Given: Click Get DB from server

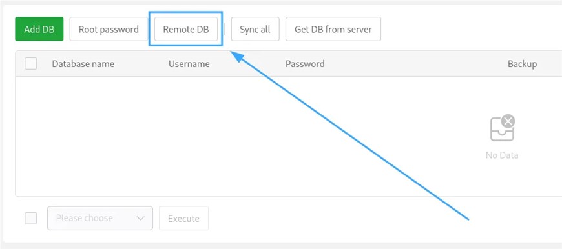Looking at the screenshot, I should pos(333,29).
